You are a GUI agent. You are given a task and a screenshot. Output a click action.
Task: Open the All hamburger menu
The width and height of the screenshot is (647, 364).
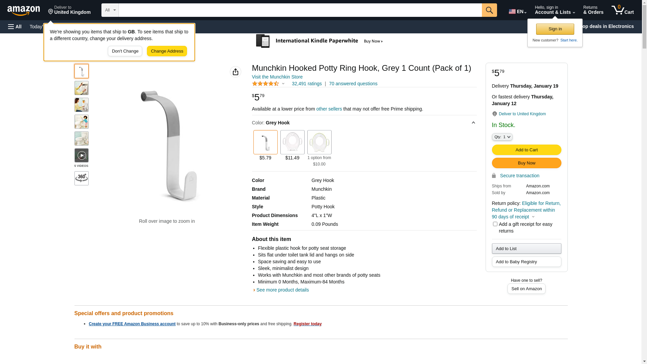15,27
